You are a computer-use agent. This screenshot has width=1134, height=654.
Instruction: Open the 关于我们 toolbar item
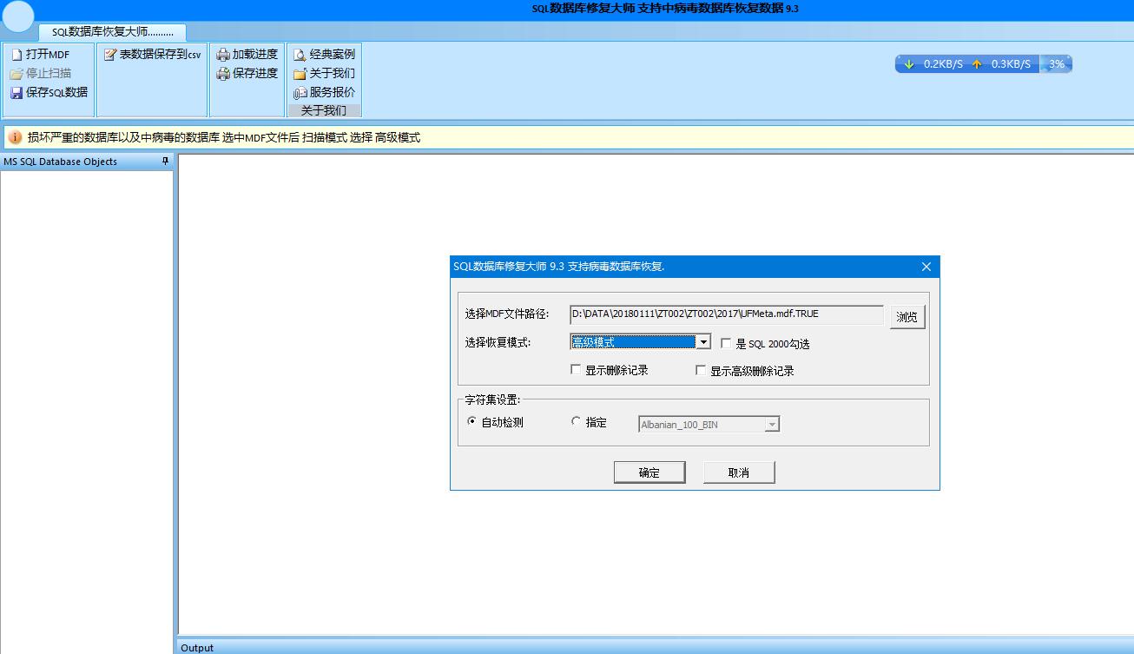pyautogui.click(x=324, y=74)
